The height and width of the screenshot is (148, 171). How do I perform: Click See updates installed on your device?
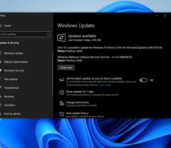coord(85,117)
